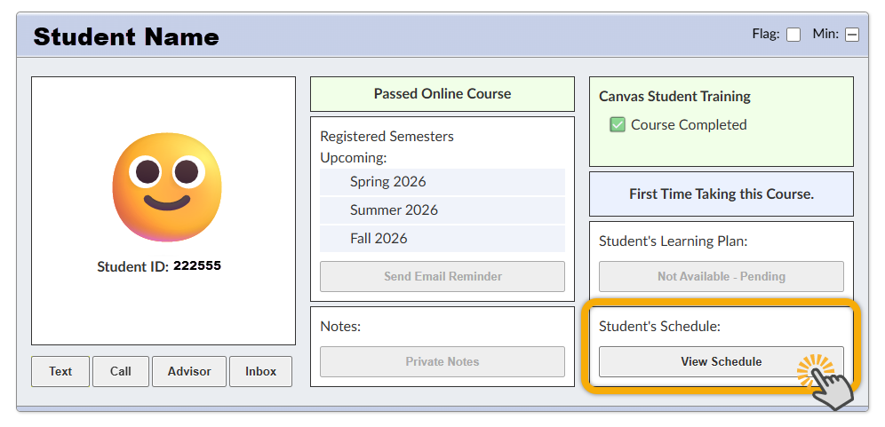Viewport: 885px width, 427px height.
Task: Click the smiley face student avatar
Action: point(166,186)
